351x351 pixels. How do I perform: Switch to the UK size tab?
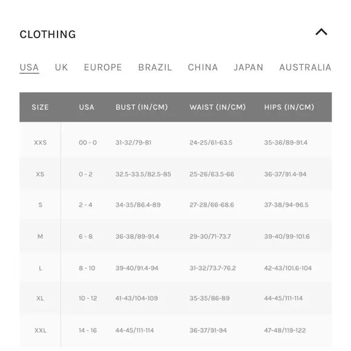(61, 67)
